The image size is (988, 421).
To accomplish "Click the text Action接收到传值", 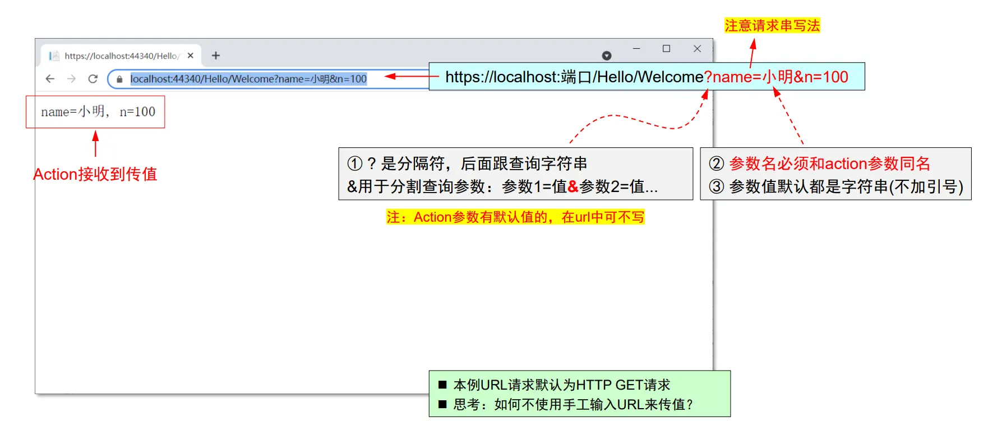I will coord(95,174).
